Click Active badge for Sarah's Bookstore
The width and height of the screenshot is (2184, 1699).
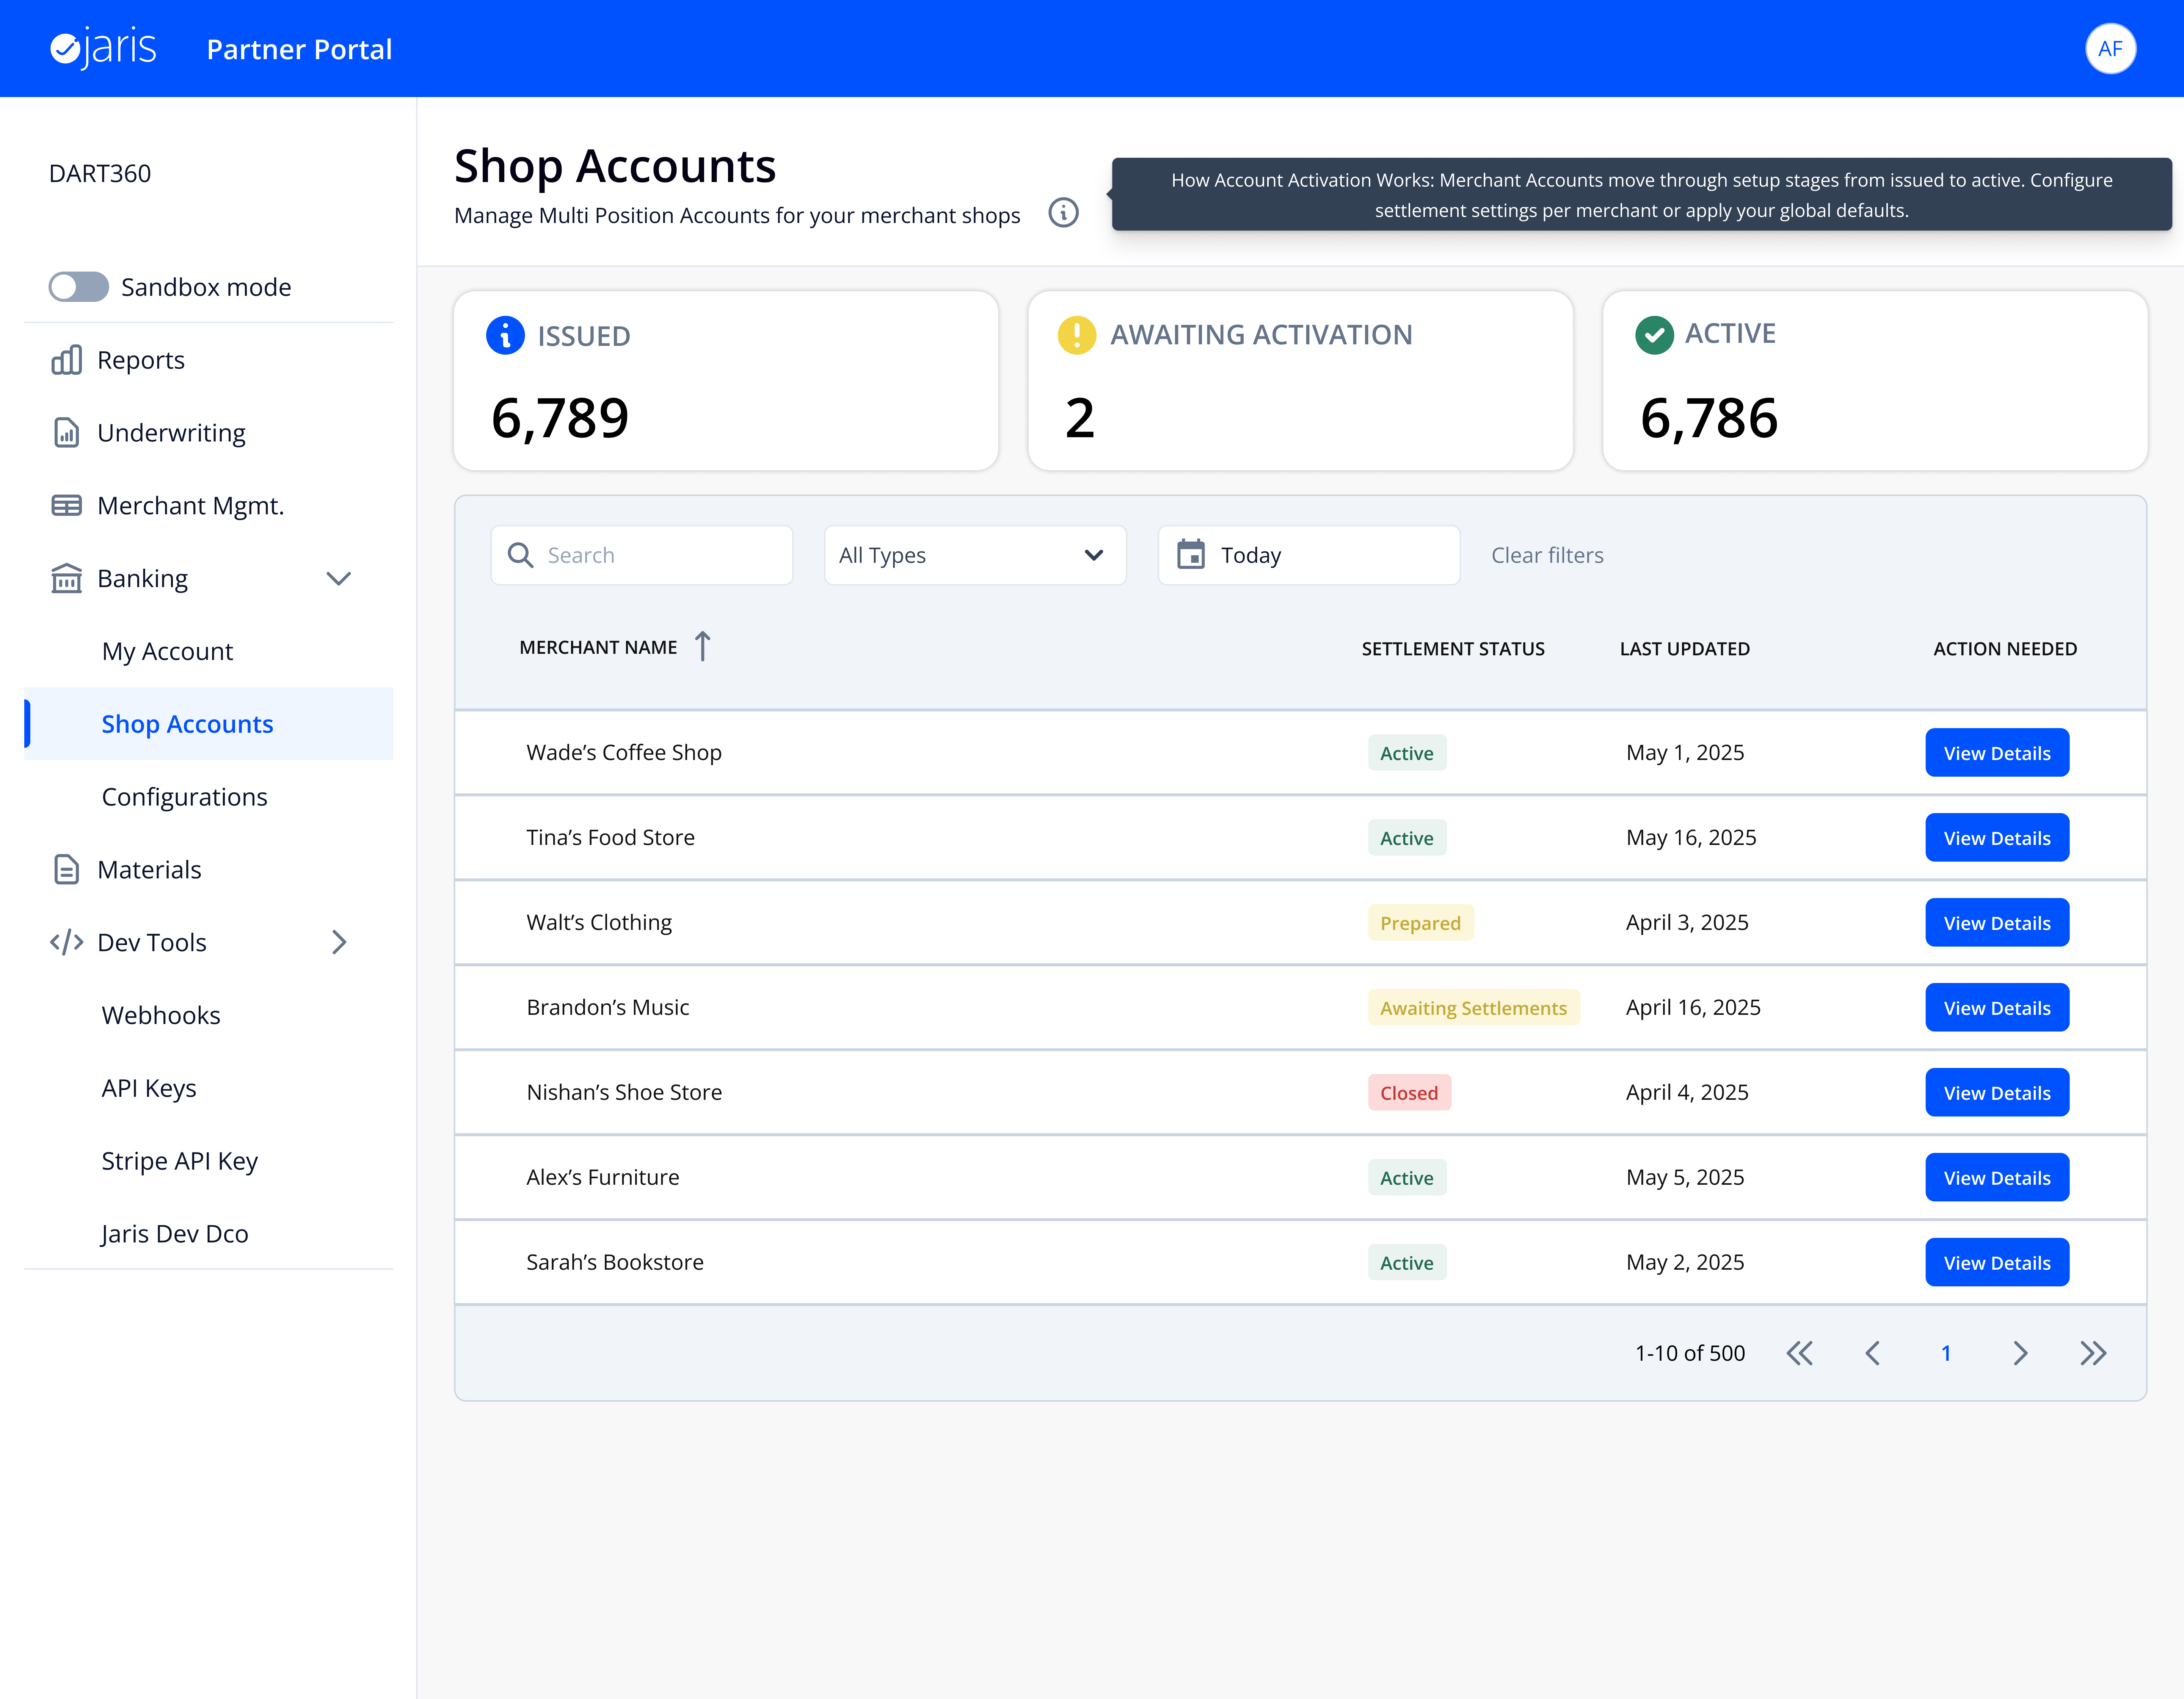click(1407, 1263)
